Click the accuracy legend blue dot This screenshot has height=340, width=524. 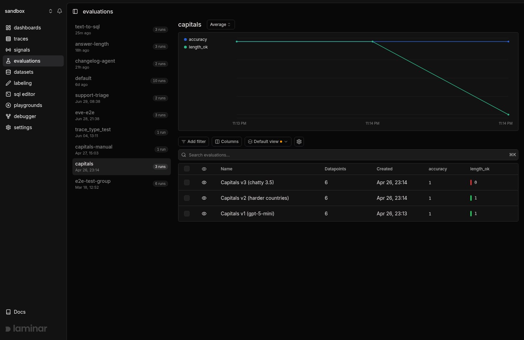click(185, 39)
